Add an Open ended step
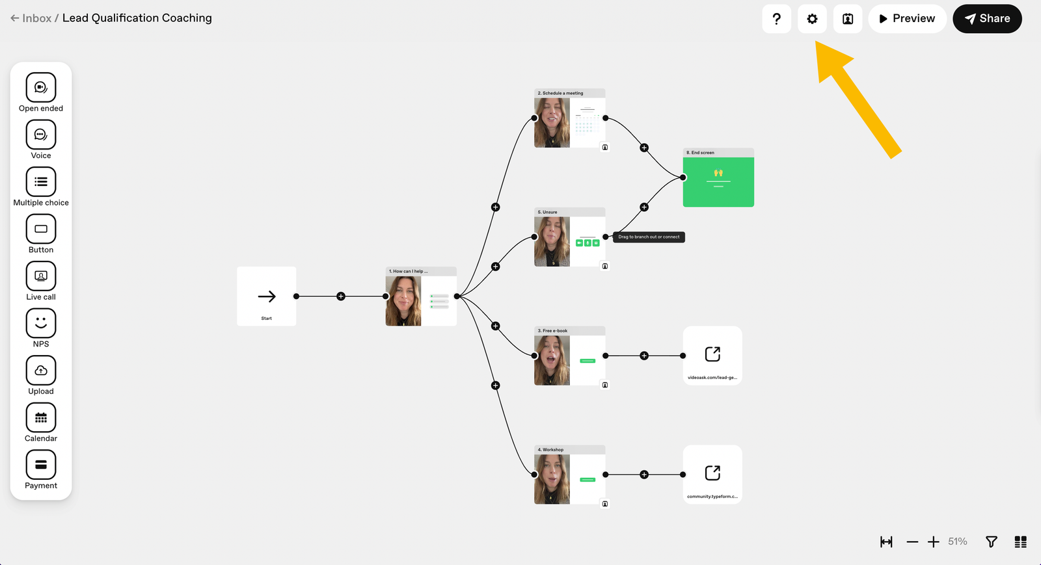1041x565 pixels. click(x=41, y=87)
